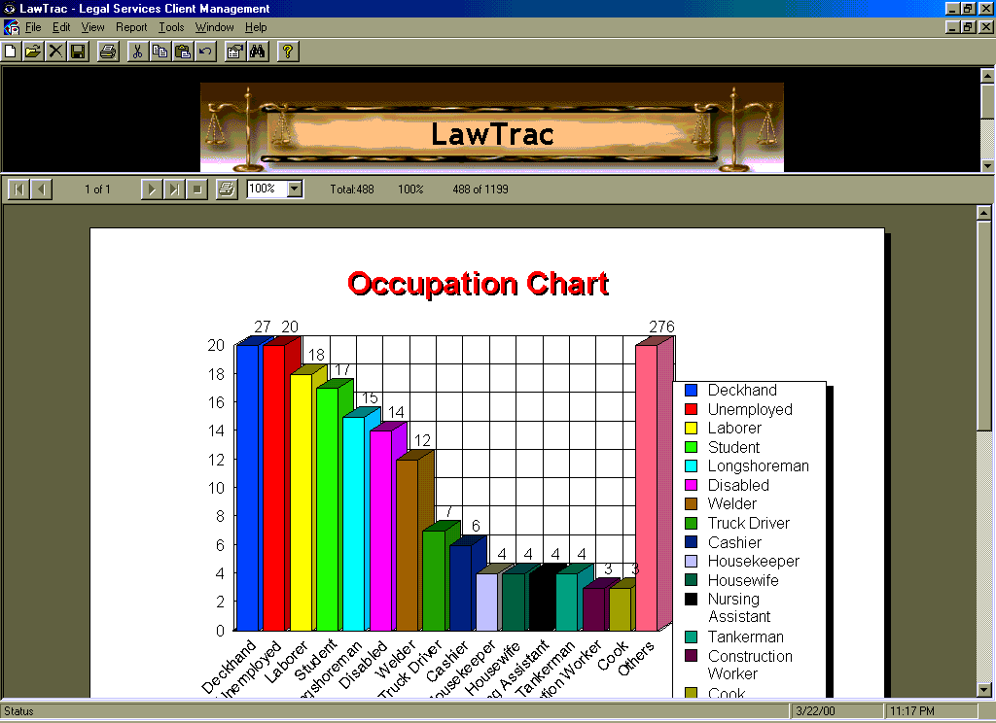Open the Edit menu
Viewport: 996px width, 723px height.
[x=61, y=27]
